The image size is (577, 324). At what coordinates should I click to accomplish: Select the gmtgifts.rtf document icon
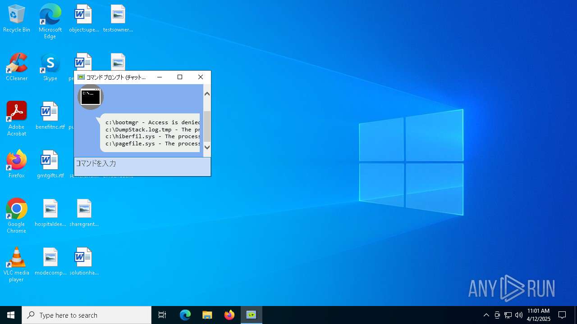(50, 164)
